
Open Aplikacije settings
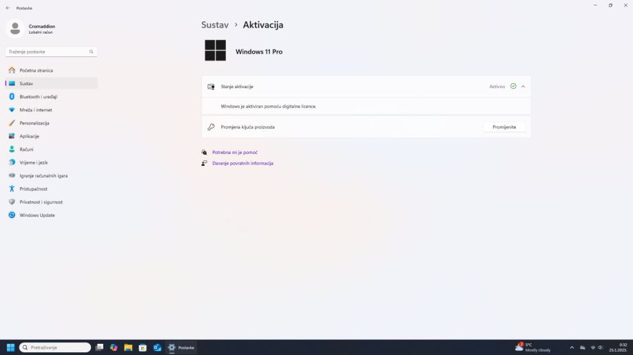(x=51, y=136)
